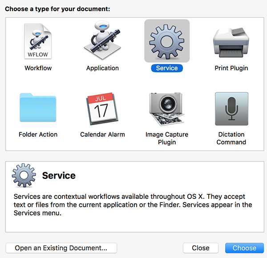The width and height of the screenshot is (267, 258).
Task: Select the Application robot icon
Action: click(102, 40)
